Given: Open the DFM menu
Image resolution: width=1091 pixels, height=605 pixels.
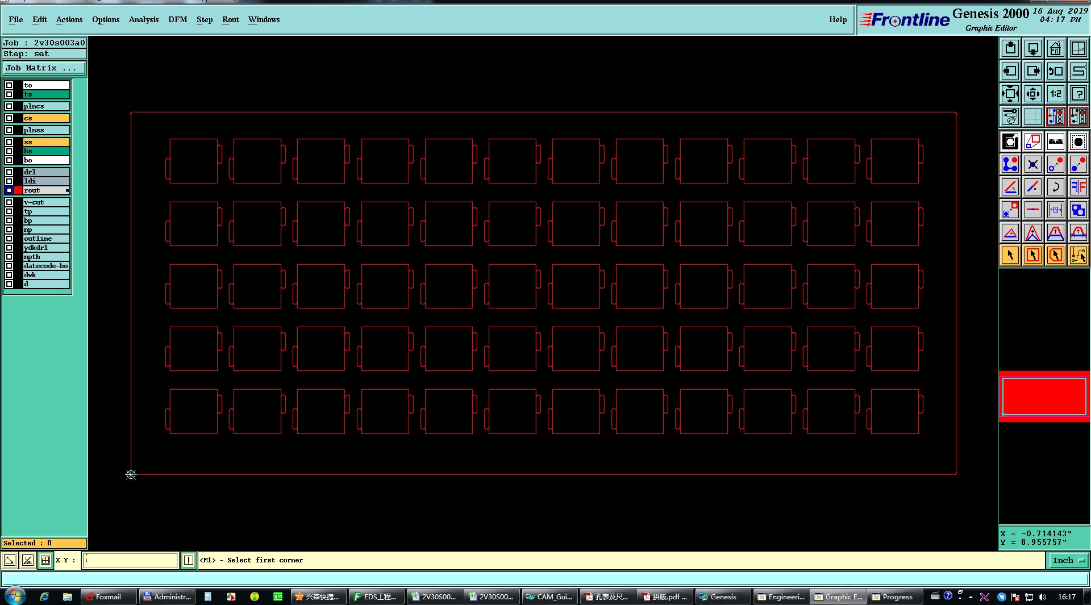Looking at the screenshot, I should click(x=178, y=19).
